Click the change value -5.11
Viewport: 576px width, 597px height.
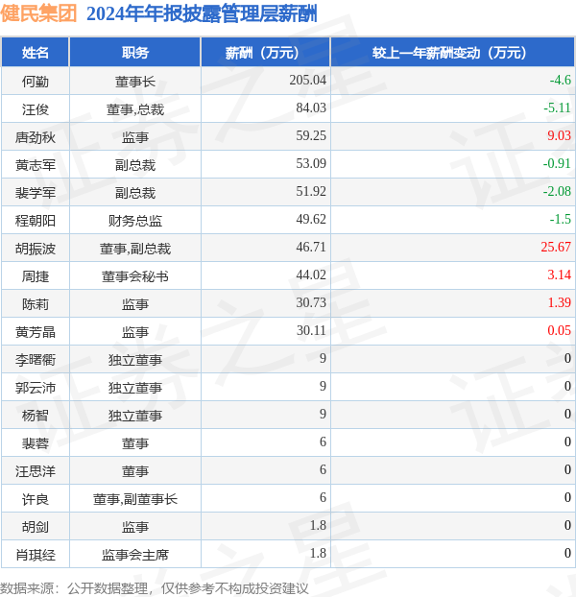point(557,107)
